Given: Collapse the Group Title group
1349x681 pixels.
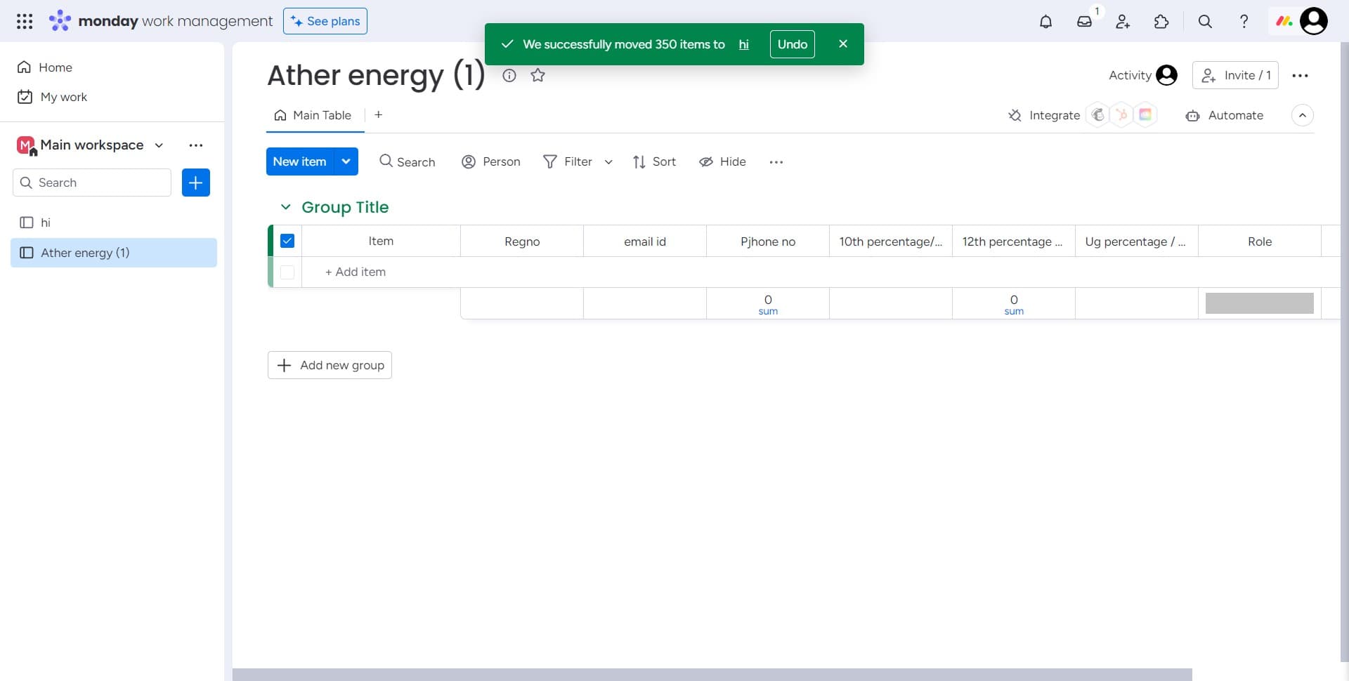Looking at the screenshot, I should (x=285, y=207).
